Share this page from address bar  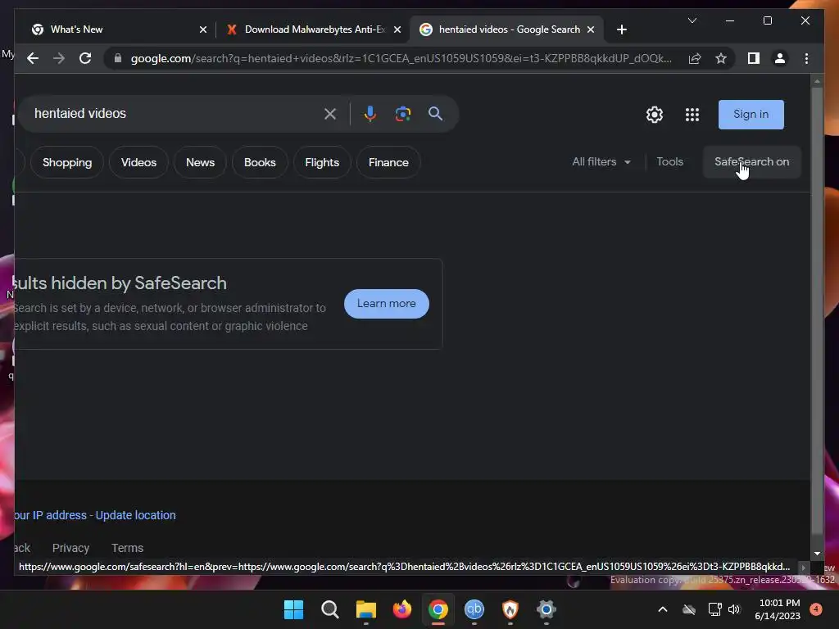(695, 58)
